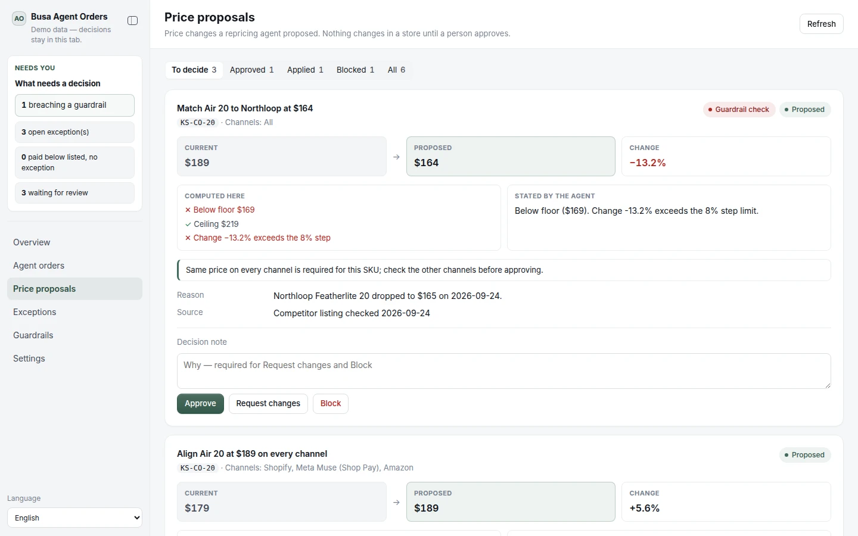Collapse the sidebar with the panel icon
The height and width of the screenshot is (536, 858).
click(x=133, y=21)
